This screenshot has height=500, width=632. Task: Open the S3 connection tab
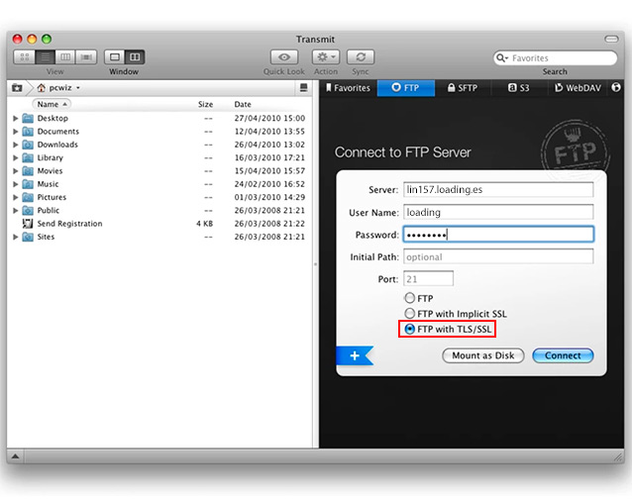(x=519, y=88)
